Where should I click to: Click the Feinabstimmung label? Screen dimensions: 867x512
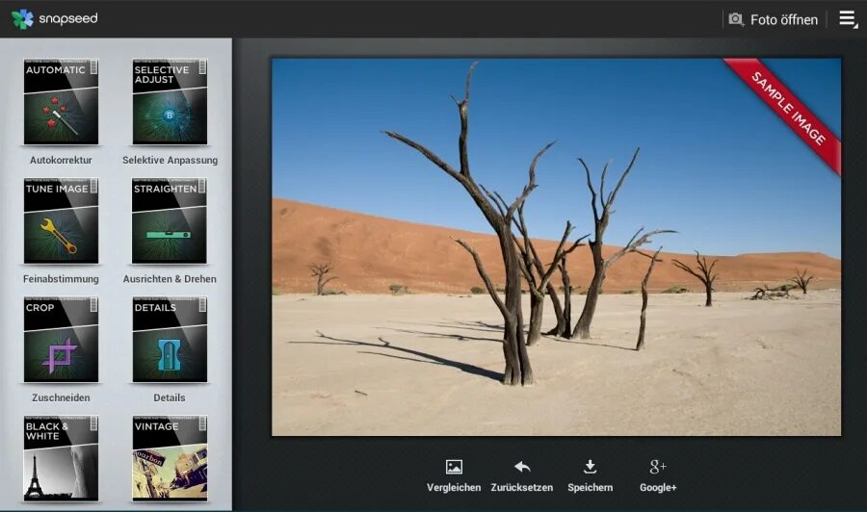pyautogui.click(x=61, y=279)
